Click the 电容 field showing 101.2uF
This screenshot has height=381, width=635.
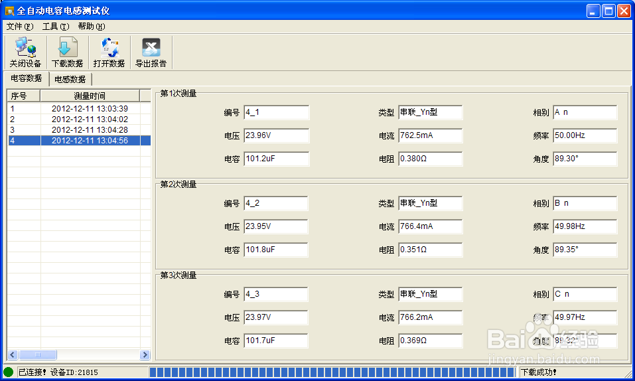(276, 159)
